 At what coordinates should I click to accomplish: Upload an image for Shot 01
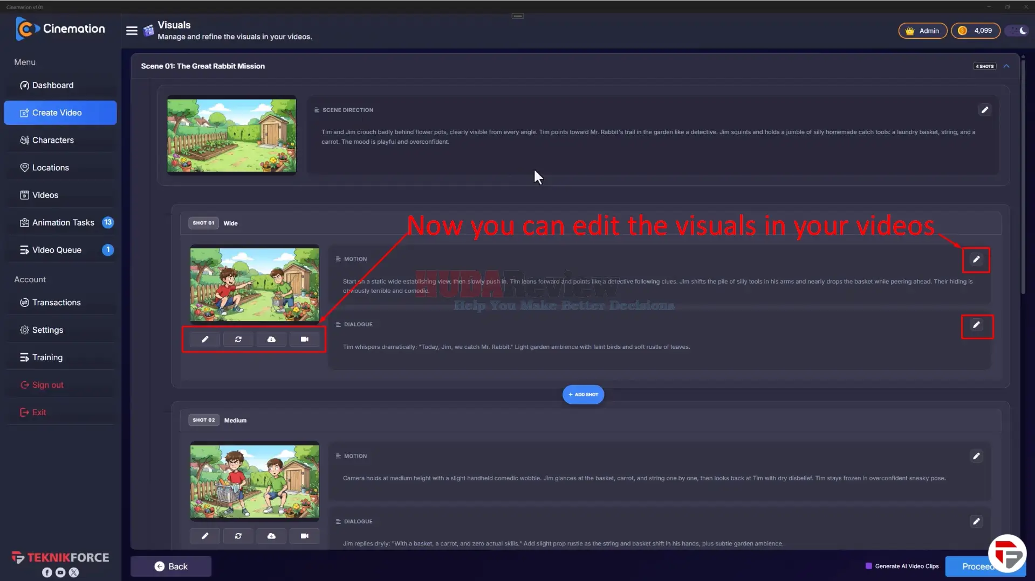271,339
